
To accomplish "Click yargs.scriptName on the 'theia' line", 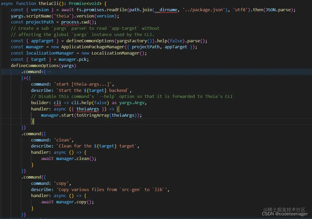I will pyautogui.click(x=31, y=16).
